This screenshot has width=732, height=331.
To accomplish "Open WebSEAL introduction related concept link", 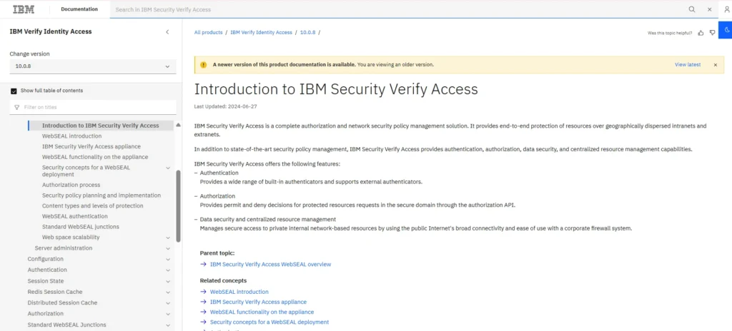I will (x=239, y=292).
